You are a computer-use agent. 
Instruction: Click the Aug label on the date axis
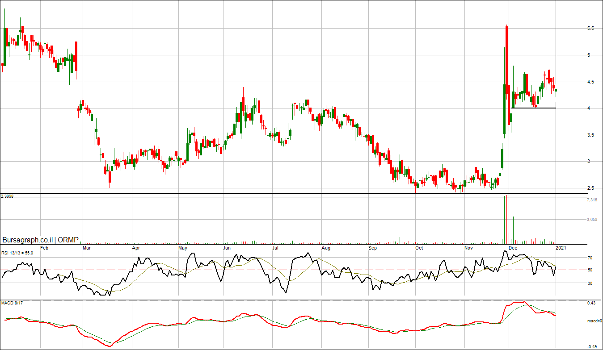pyautogui.click(x=326, y=247)
